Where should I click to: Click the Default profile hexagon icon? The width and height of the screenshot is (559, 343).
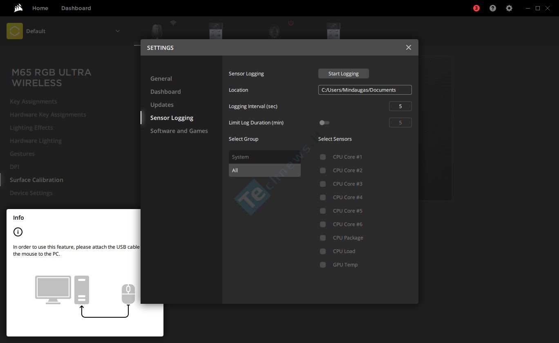(x=15, y=31)
